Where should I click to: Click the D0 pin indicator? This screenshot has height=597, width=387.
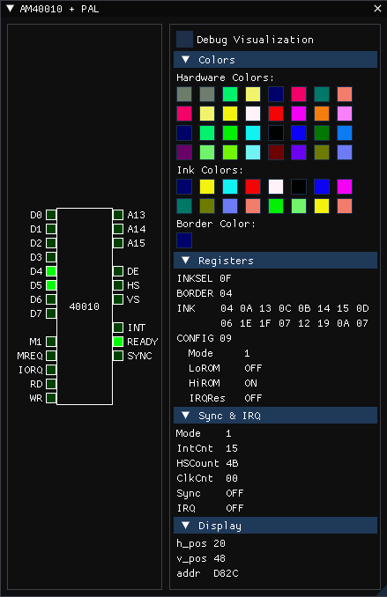tap(51, 215)
